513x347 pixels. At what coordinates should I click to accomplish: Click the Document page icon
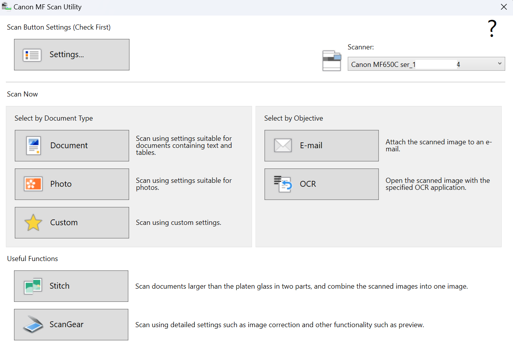33,146
